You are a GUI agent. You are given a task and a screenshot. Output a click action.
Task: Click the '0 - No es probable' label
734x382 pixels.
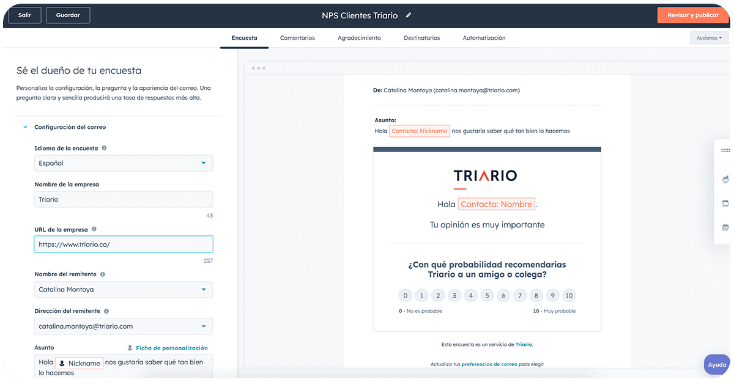[x=420, y=311]
